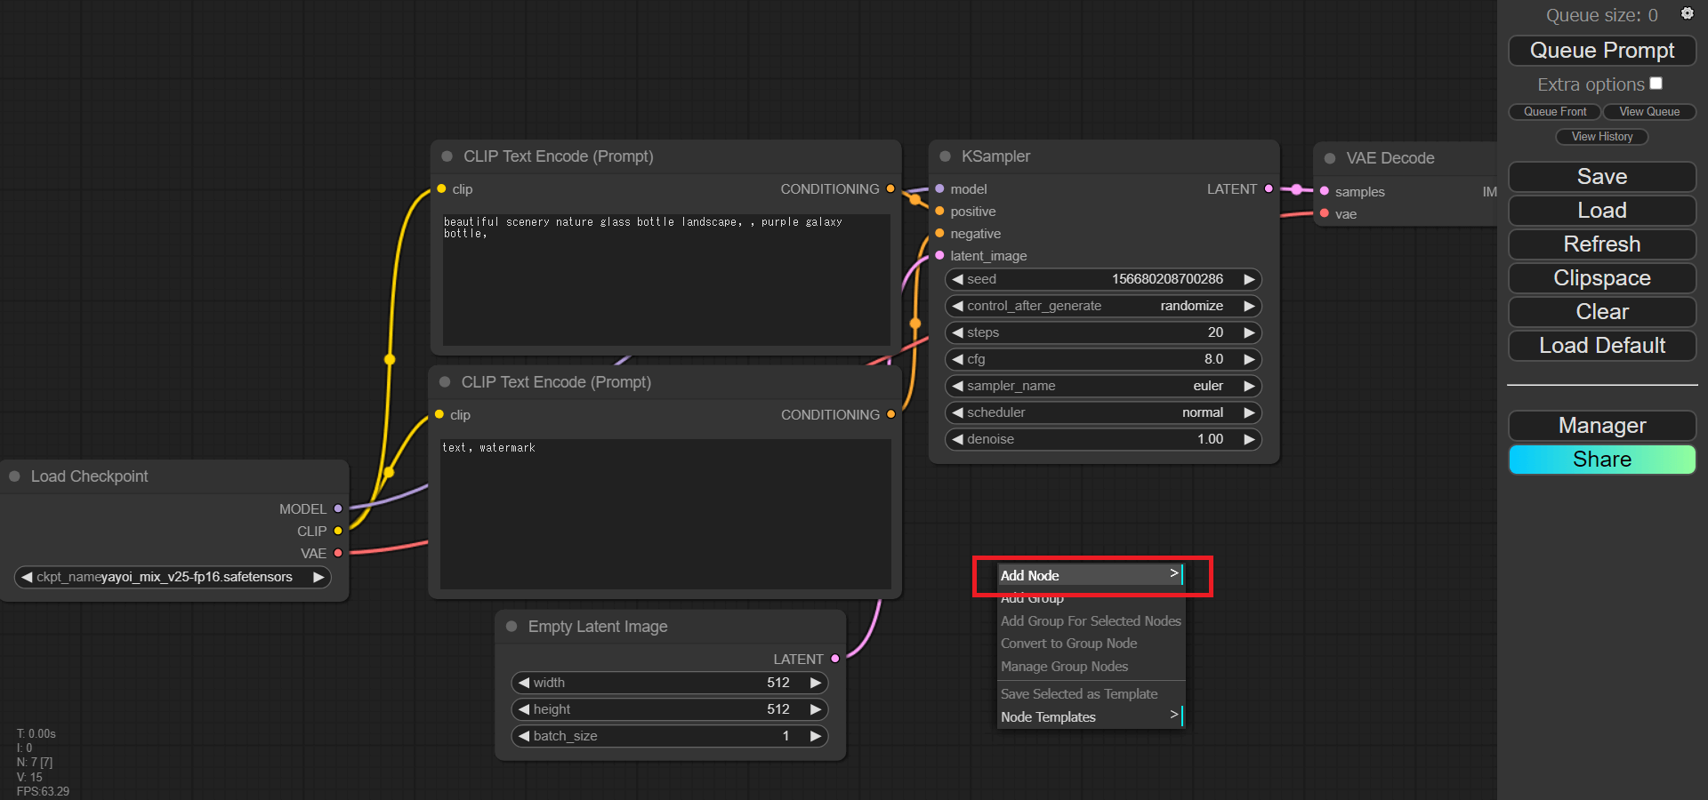
Task: Open the scheduler selection field
Action: pos(1103,412)
